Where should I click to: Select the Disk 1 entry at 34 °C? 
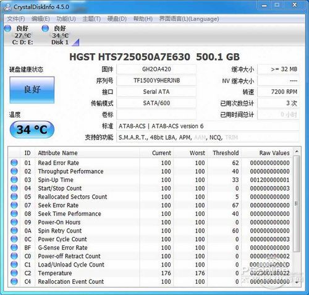(x=60, y=35)
